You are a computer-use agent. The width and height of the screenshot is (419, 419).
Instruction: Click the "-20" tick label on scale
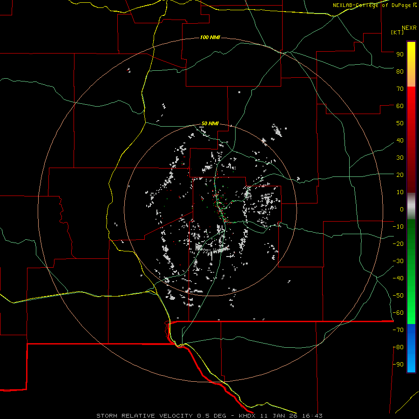tap(398, 243)
